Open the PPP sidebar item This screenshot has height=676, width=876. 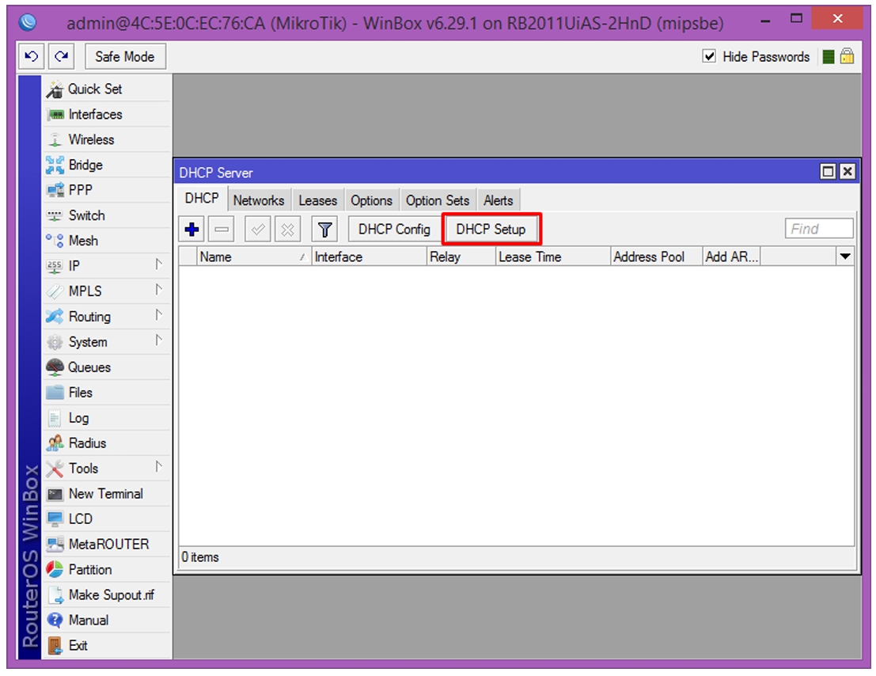(107, 190)
